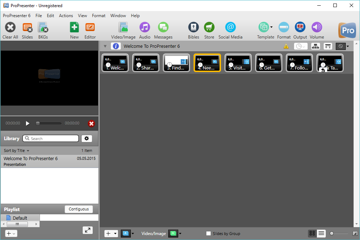360x240 pixels.
Task: Switch playlist to Contiguous mode
Action: pyautogui.click(x=79, y=209)
